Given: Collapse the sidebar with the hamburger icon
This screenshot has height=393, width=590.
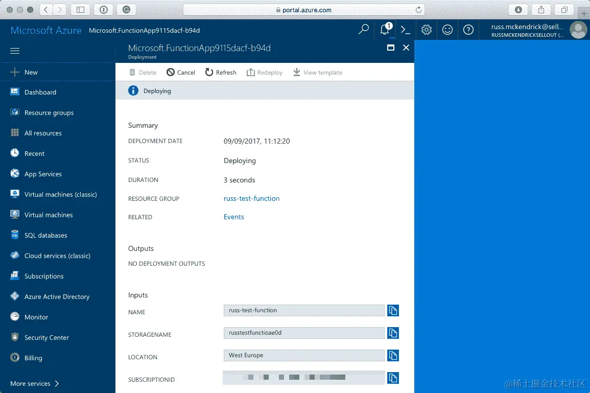Looking at the screenshot, I should [15, 51].
